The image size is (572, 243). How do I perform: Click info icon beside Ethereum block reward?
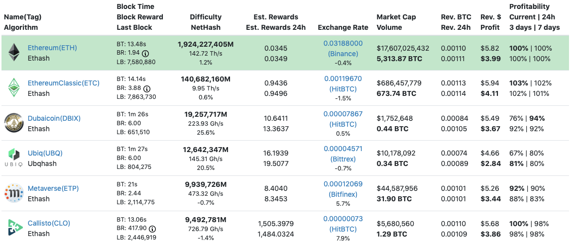coord(145,53)
